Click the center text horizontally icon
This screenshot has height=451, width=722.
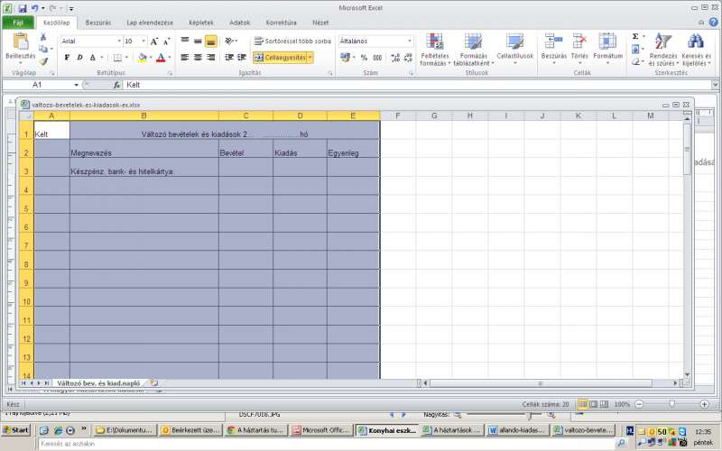click(x=198, y=58)
